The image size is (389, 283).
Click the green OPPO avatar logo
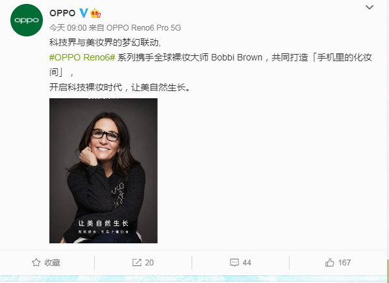tap(27, 20)
